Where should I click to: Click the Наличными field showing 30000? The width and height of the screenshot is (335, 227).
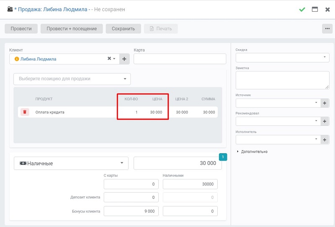click(x=190, y=184)
